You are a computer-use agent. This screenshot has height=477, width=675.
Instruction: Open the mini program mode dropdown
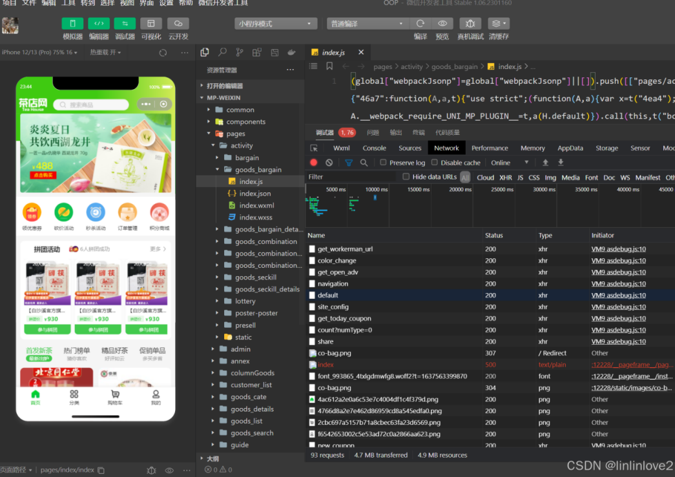(x=276, y=24)
